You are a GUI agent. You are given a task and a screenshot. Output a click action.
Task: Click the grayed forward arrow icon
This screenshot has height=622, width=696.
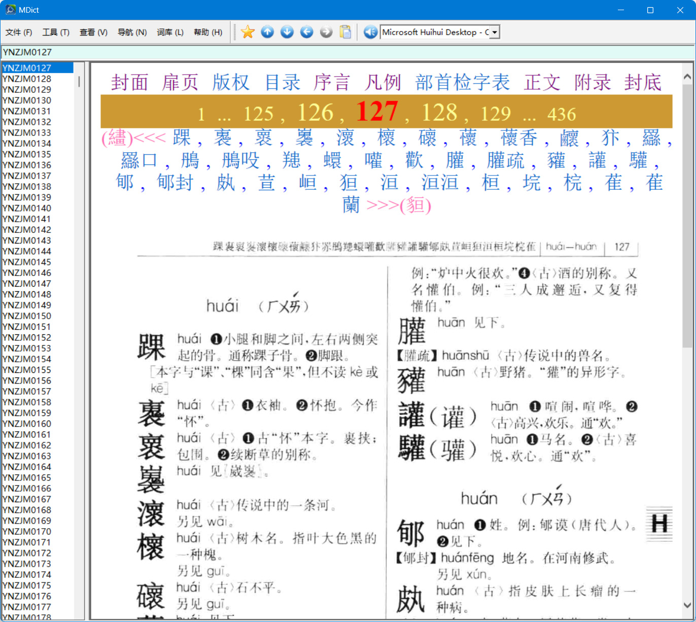coord(326,32)
